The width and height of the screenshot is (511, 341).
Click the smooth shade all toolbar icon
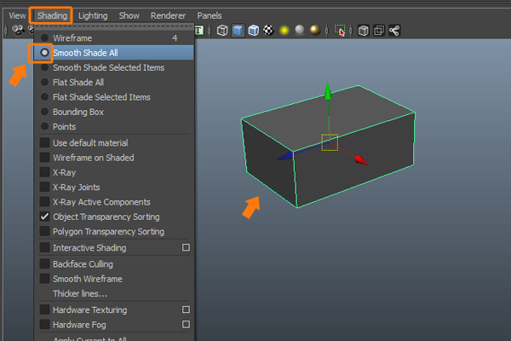[238, 31]
